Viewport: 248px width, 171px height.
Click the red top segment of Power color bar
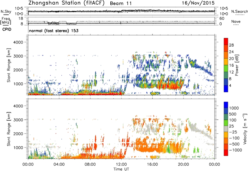[x=226, y=42]
